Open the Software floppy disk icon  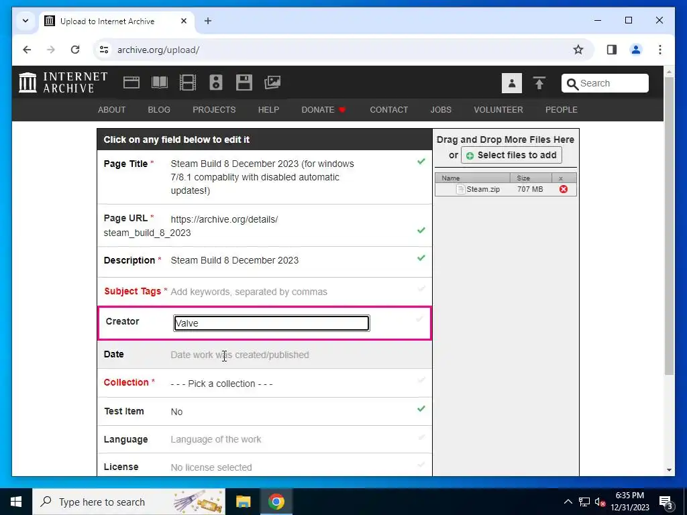click(x=244, y=82)
